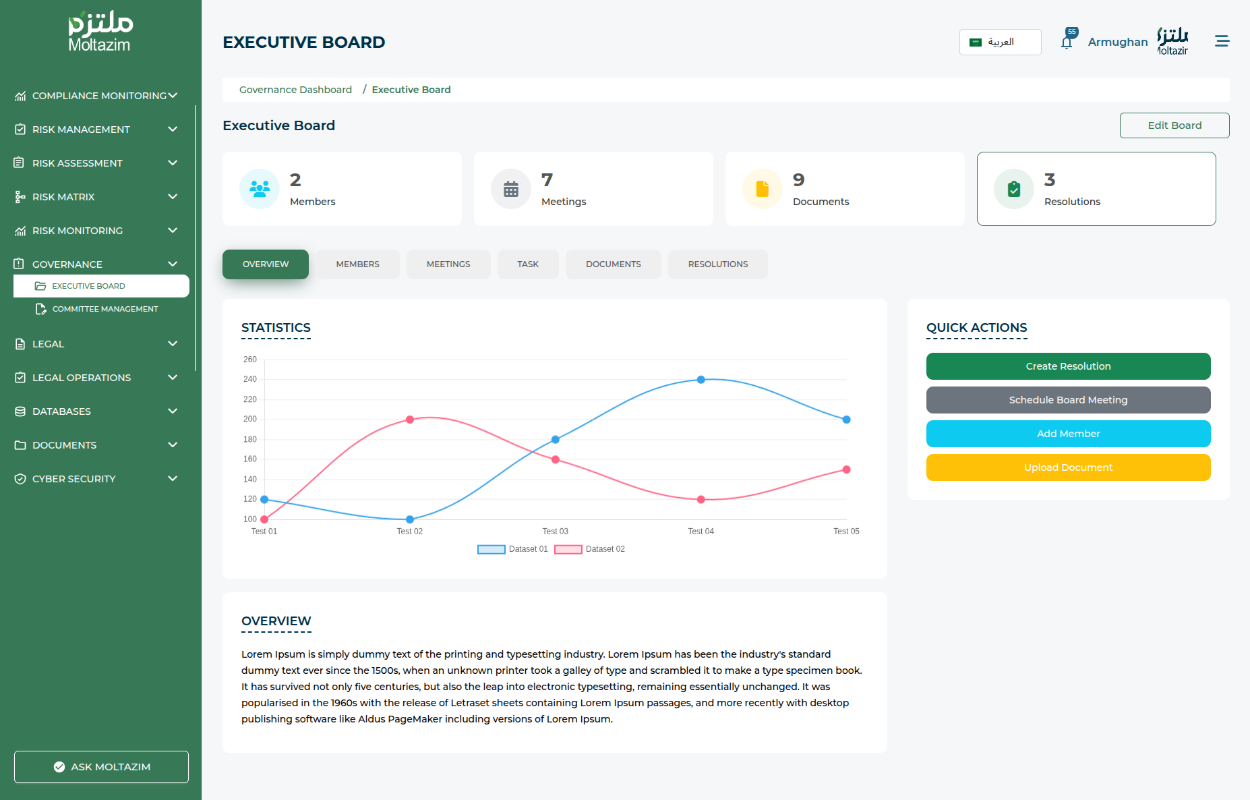Click the notification bell icon

pyautogui.click(x=1067, y=42)
